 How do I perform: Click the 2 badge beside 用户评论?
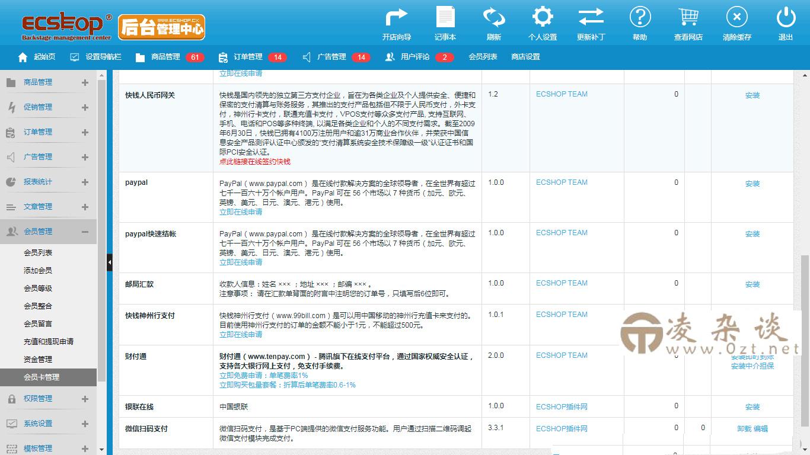pos(444,57)
